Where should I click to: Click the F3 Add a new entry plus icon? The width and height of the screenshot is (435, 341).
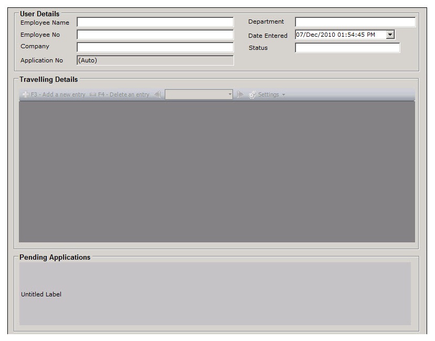pyautogui.click(x=26, y=94)
